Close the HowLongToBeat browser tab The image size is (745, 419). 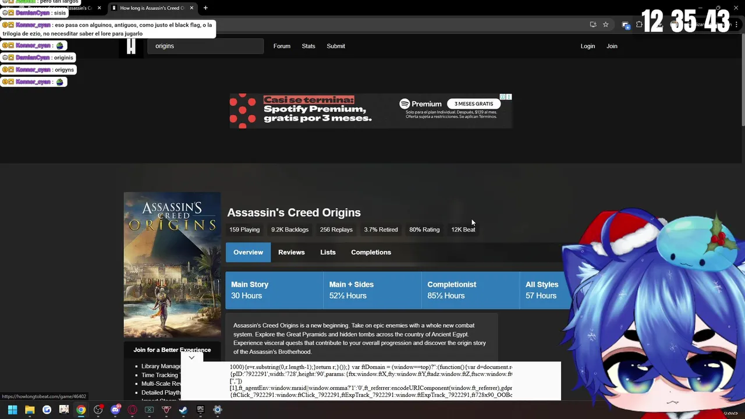click(x=191, y=8)
